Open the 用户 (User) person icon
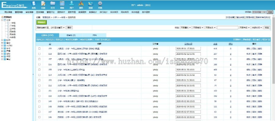The height and width of the screenshot is (121, 275). click(71, 3)
